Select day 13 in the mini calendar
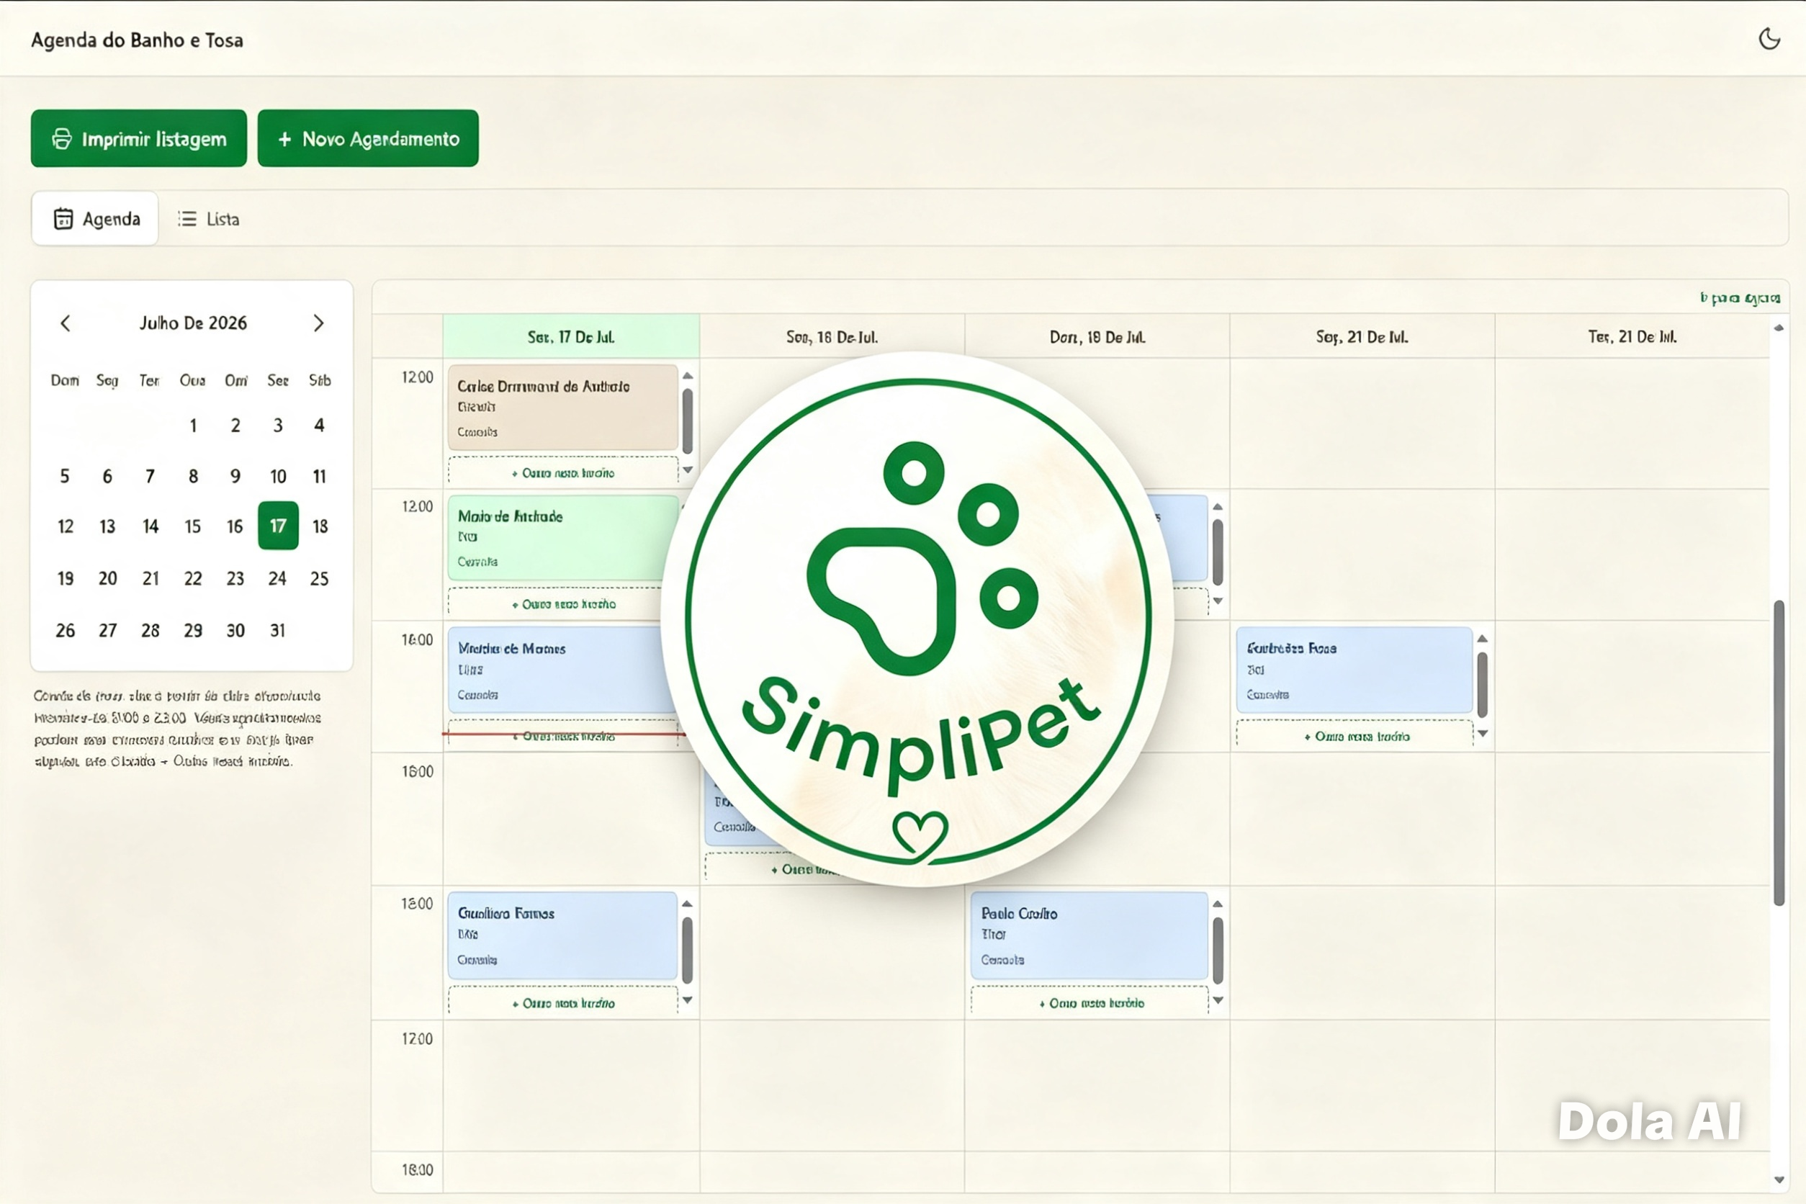Screen dimensions: 1806x1204 (107, 527)
